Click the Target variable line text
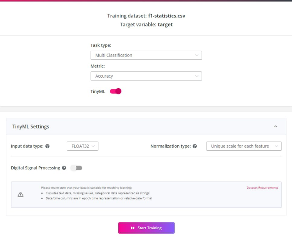The height and width of the screenshot is (237, 292). (x=146, y=25)
